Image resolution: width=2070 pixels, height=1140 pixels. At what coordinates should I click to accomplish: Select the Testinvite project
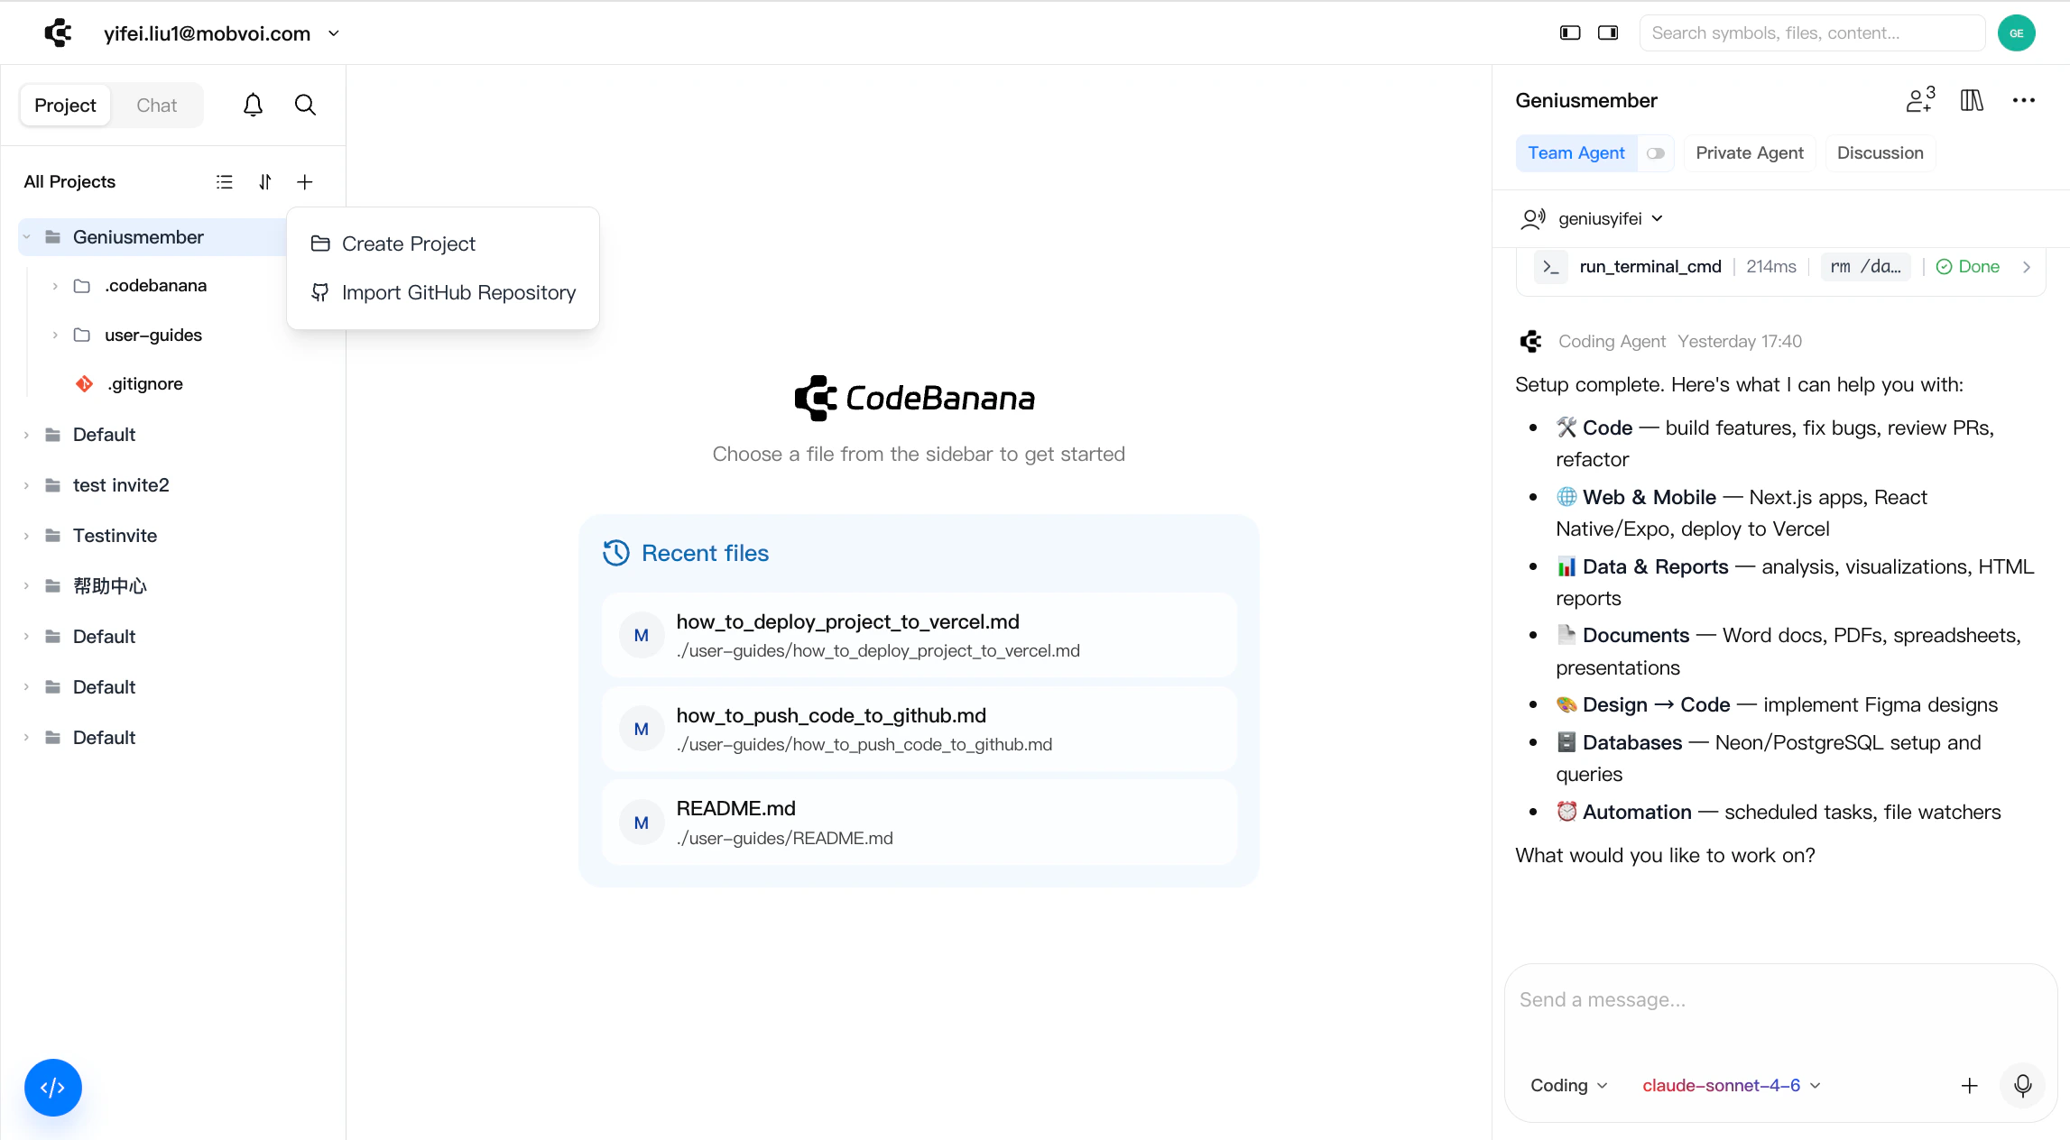(115, 536)
